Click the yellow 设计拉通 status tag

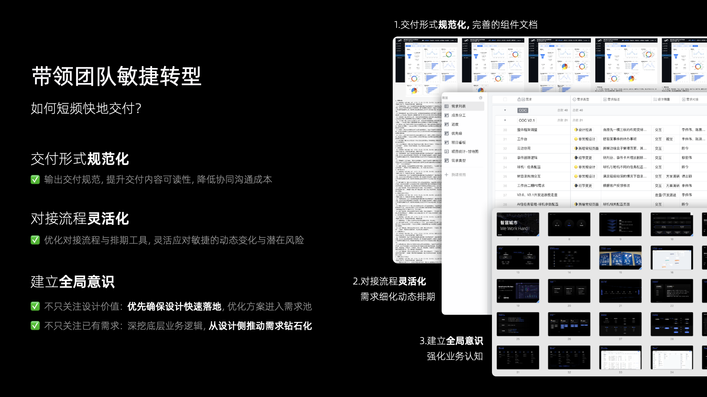583,130
